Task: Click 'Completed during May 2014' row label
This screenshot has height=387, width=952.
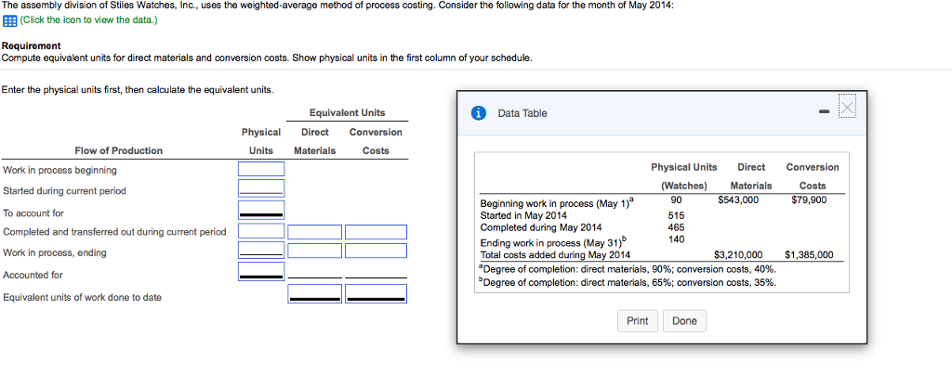Action: tap(541, 227)
